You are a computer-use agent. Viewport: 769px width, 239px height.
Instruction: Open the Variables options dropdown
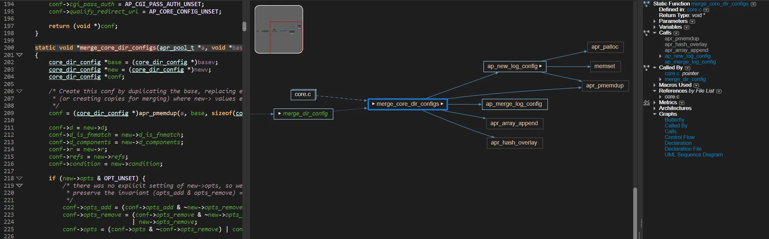[687, 27]
